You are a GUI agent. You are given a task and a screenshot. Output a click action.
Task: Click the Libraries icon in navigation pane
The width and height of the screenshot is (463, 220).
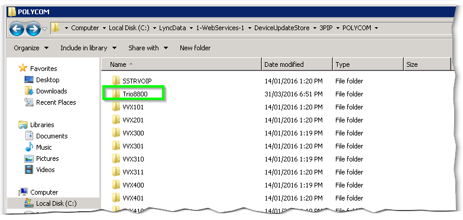pos(22,125)
